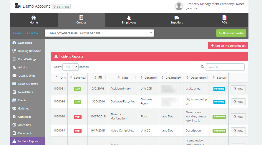Click the Condos breadcrumb link
Viewport: 262px width, 145px height.
coord(33,33)
